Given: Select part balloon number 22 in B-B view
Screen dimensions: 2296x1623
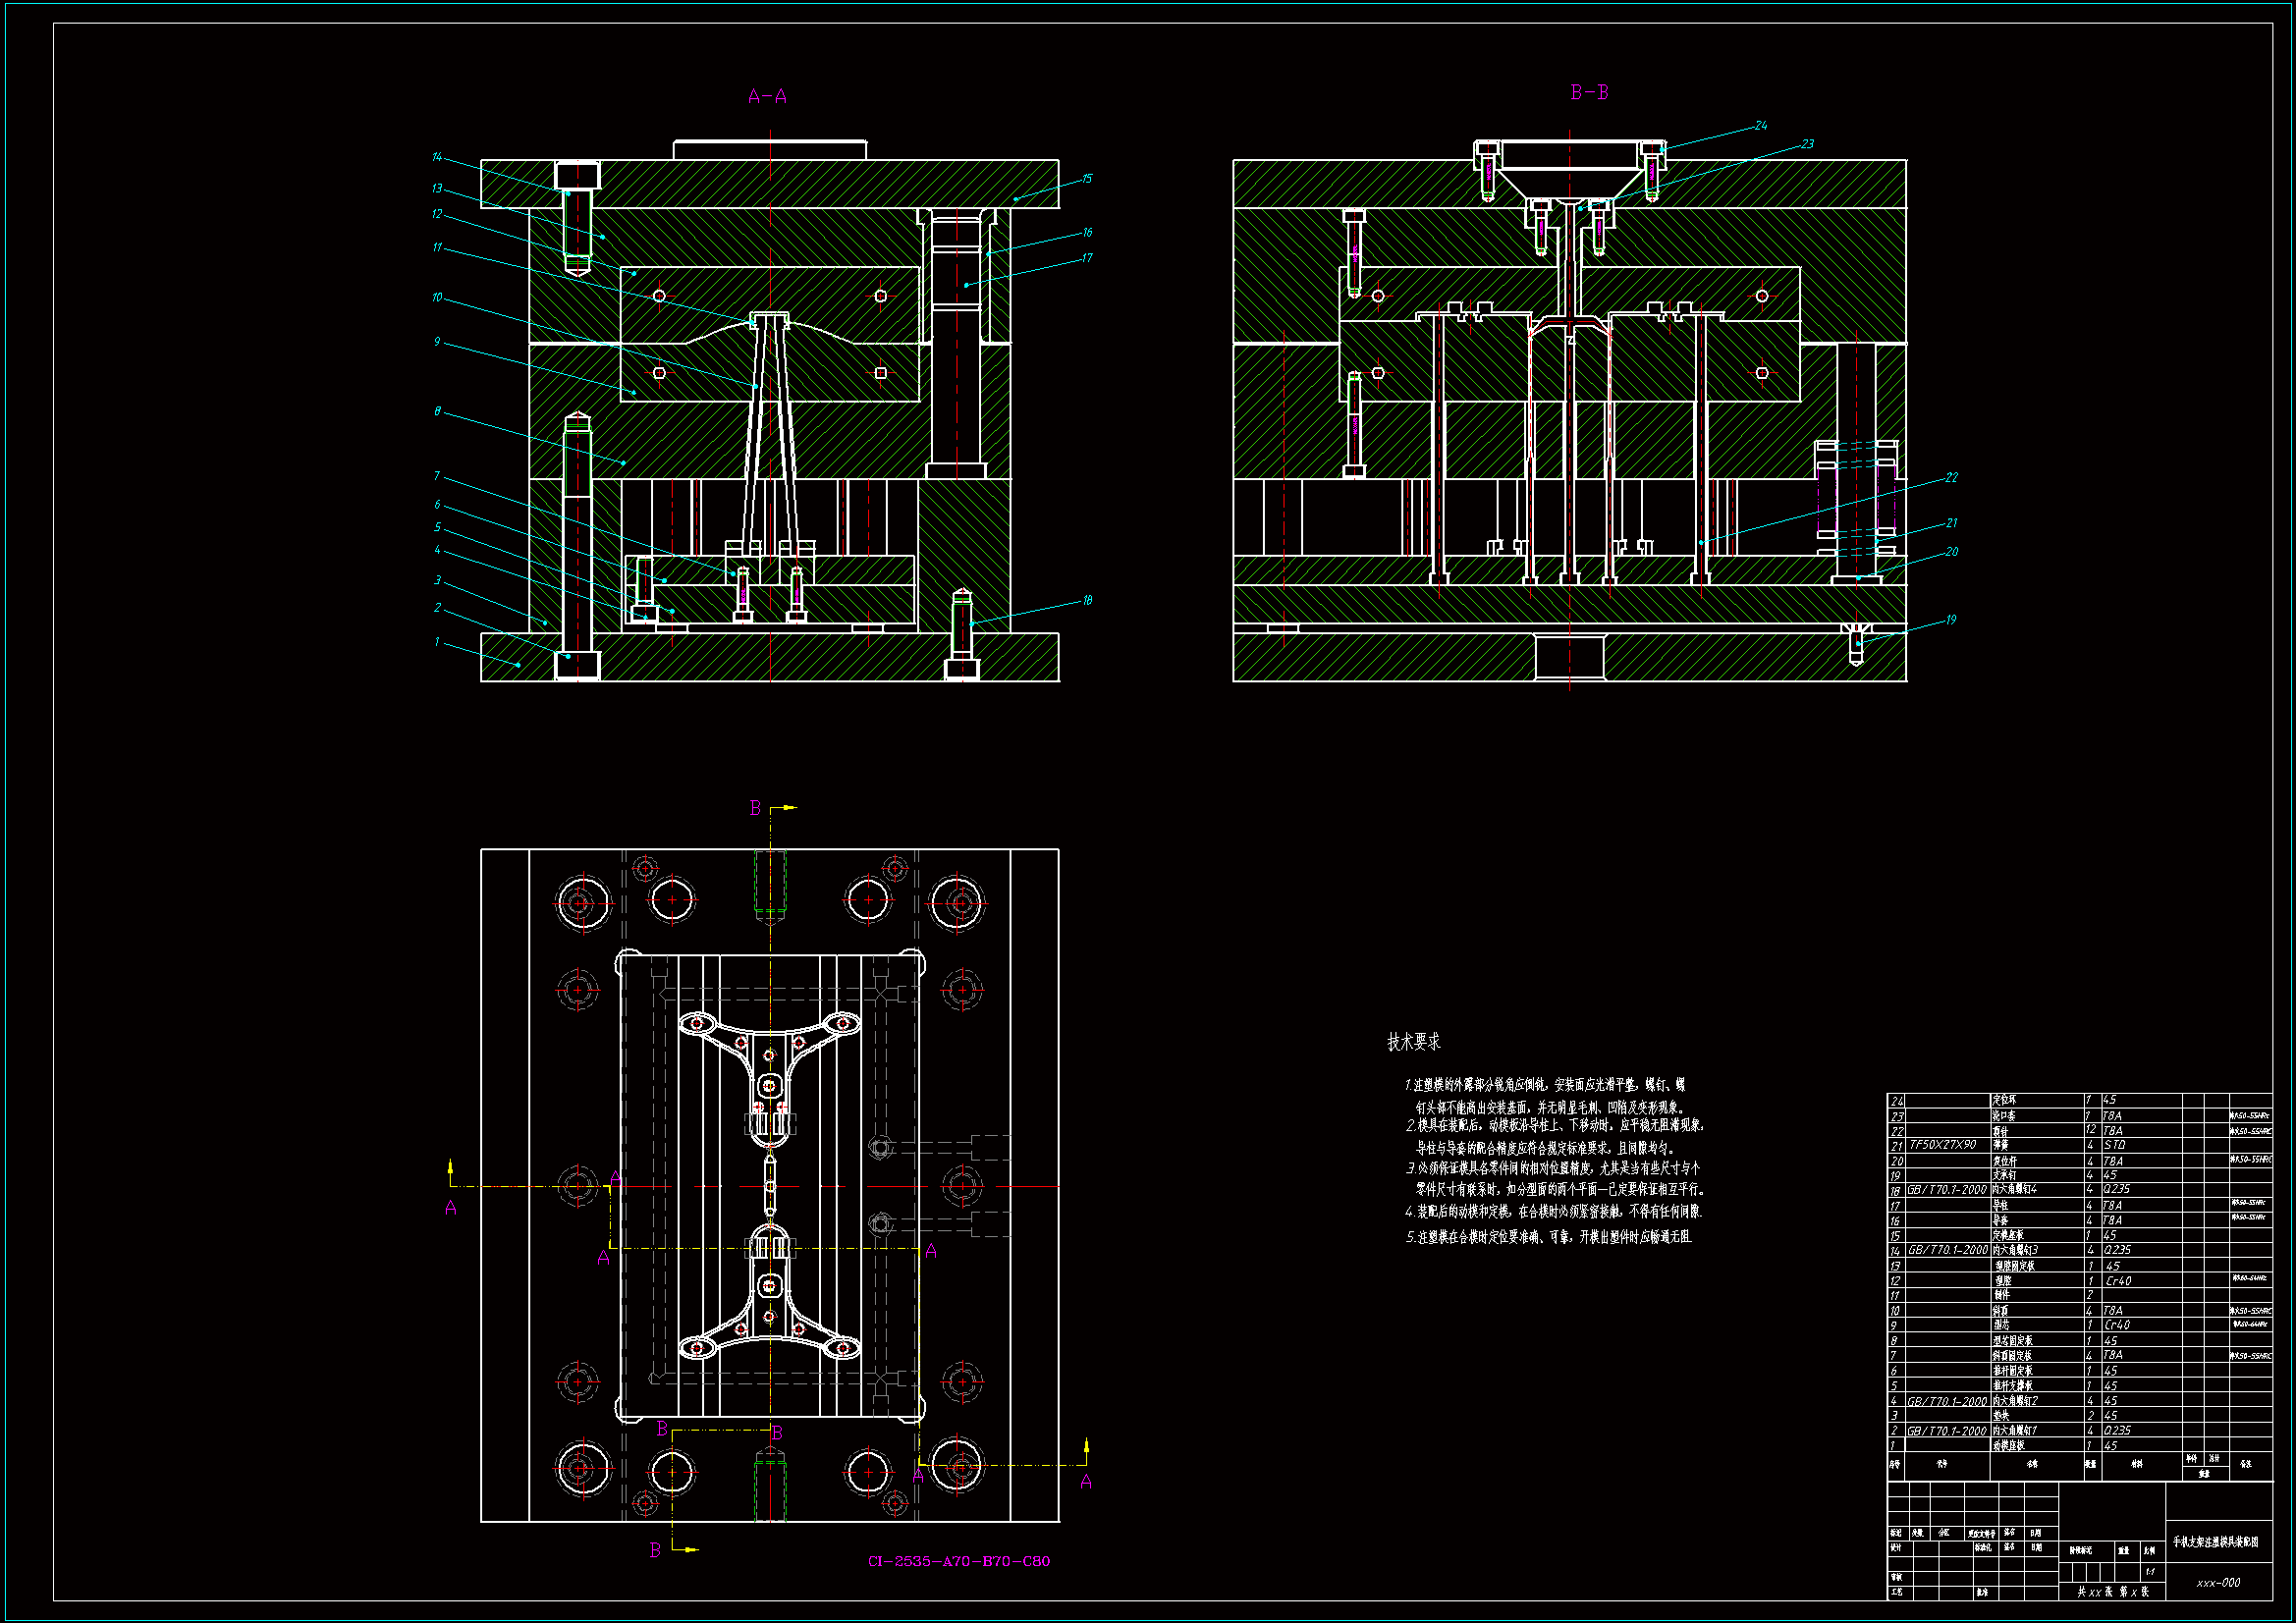Looking at the screenshot, I should pyautogui.click(x=1951, y=478).
